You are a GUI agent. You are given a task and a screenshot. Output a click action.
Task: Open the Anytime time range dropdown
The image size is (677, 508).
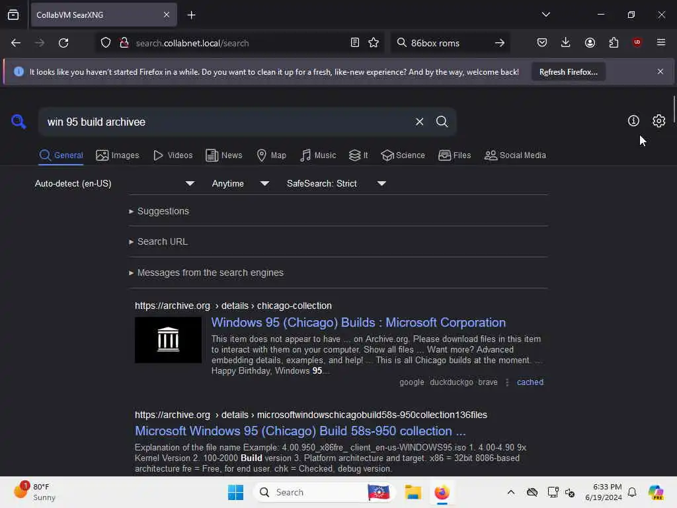(x=241, y=184)
